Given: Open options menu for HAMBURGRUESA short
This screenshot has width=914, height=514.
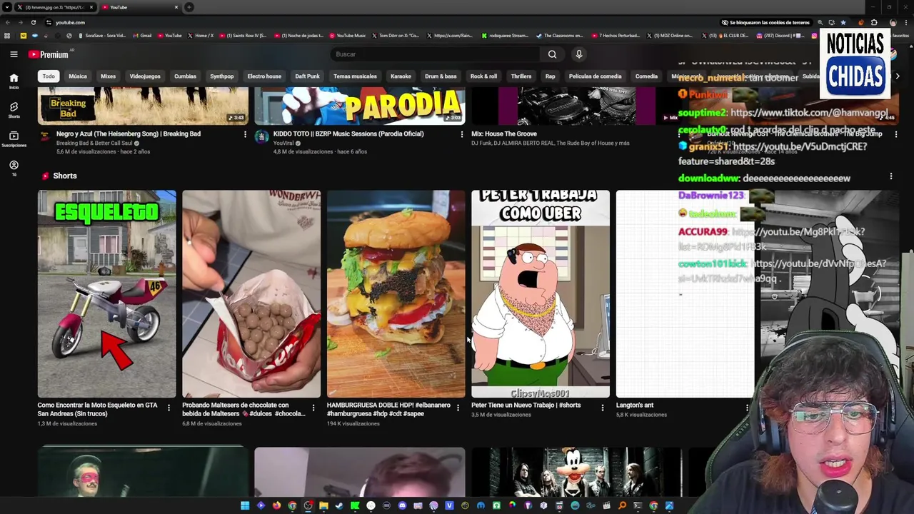Looking at the screenshot, I should pos(458,408).
